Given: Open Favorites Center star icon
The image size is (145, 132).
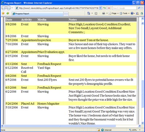Looking at the screenshot, I should 3,13.
